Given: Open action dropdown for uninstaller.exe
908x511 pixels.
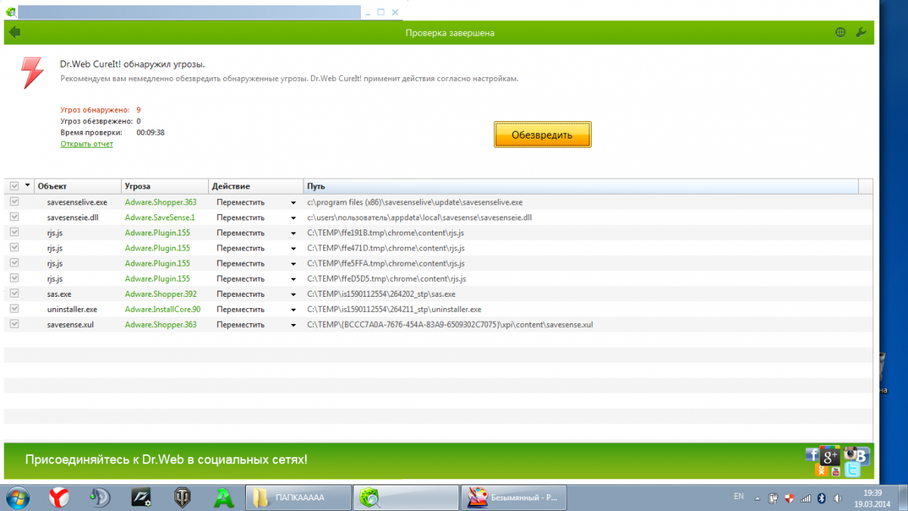Looking at the screenshot, I should click(293, 309).
